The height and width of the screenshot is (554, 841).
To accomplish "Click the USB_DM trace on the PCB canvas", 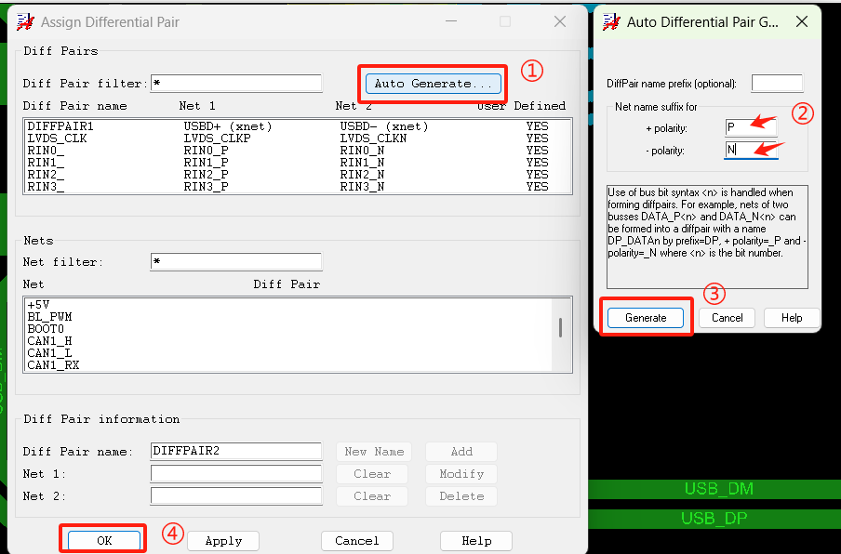I will coord(714,489).
